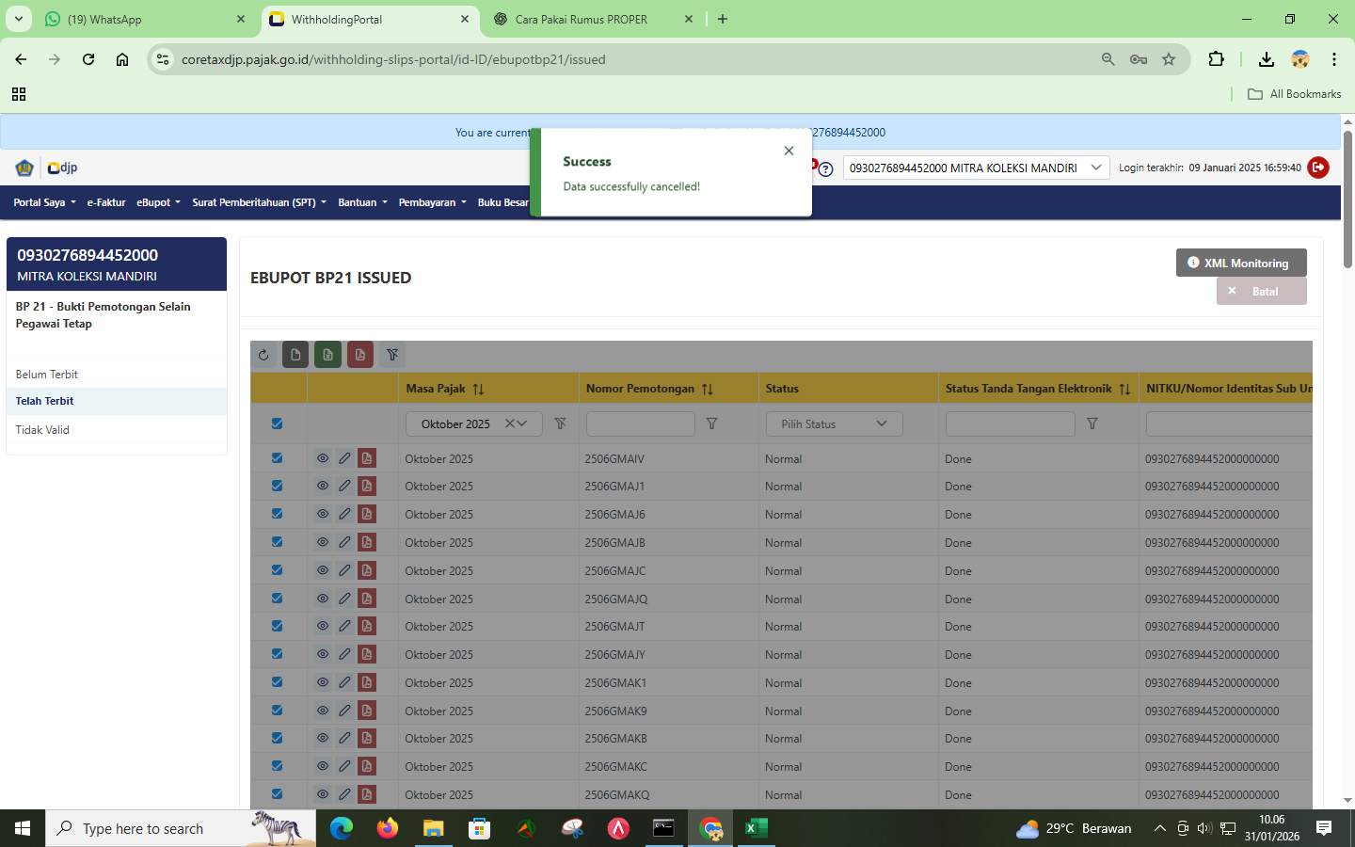Uncheck the select-all checkbox
The width and height of the screenshot is (1355, 847).
276,423
